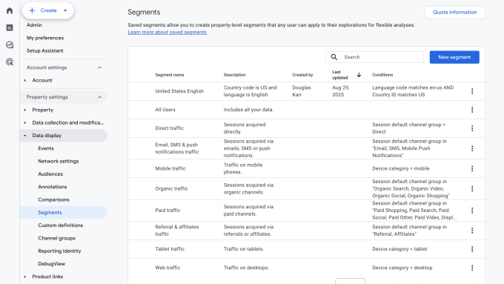Viewport: 504px width, 284px height.
Task: Click the Last updated column header
Action: click(340, 75)
